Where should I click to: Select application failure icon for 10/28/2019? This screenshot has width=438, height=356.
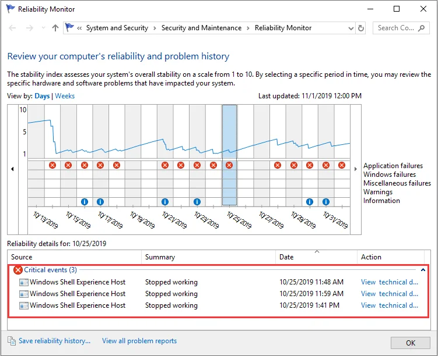pos(278,165)
